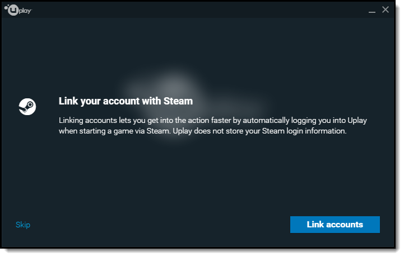Click the Uplay logo in the title bar
Viewport: 404px width, 257px height.
pos(18,10)
